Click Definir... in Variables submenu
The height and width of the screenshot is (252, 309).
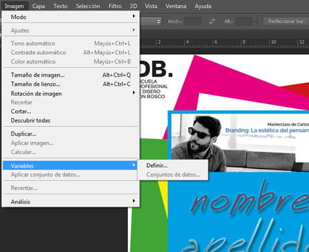173,166
